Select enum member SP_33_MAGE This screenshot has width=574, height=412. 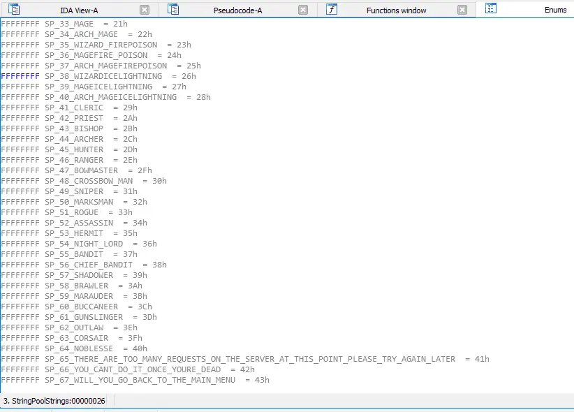click(x=69, y=24)
